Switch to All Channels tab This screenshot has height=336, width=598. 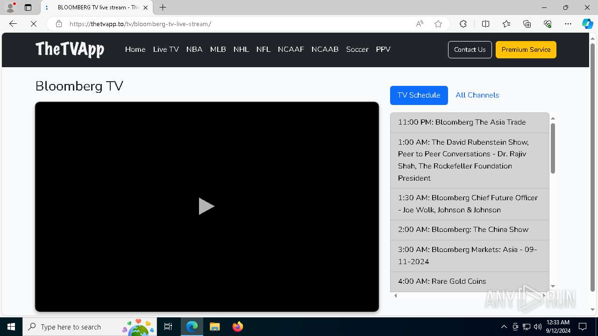pyautogui.click(x=477, y=95)
